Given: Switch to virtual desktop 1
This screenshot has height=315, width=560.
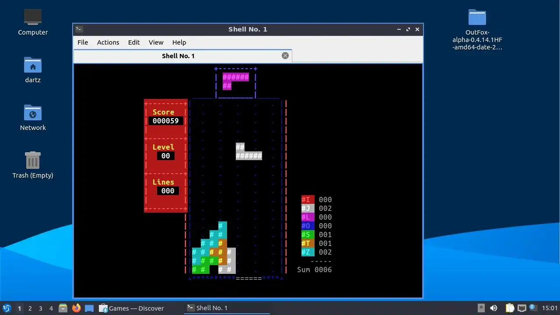Looking at the screenshot, I should 19,308.
